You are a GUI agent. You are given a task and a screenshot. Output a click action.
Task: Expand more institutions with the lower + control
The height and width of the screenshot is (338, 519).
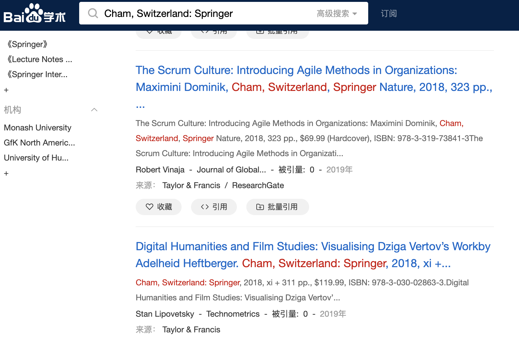[x=6, y=173]
